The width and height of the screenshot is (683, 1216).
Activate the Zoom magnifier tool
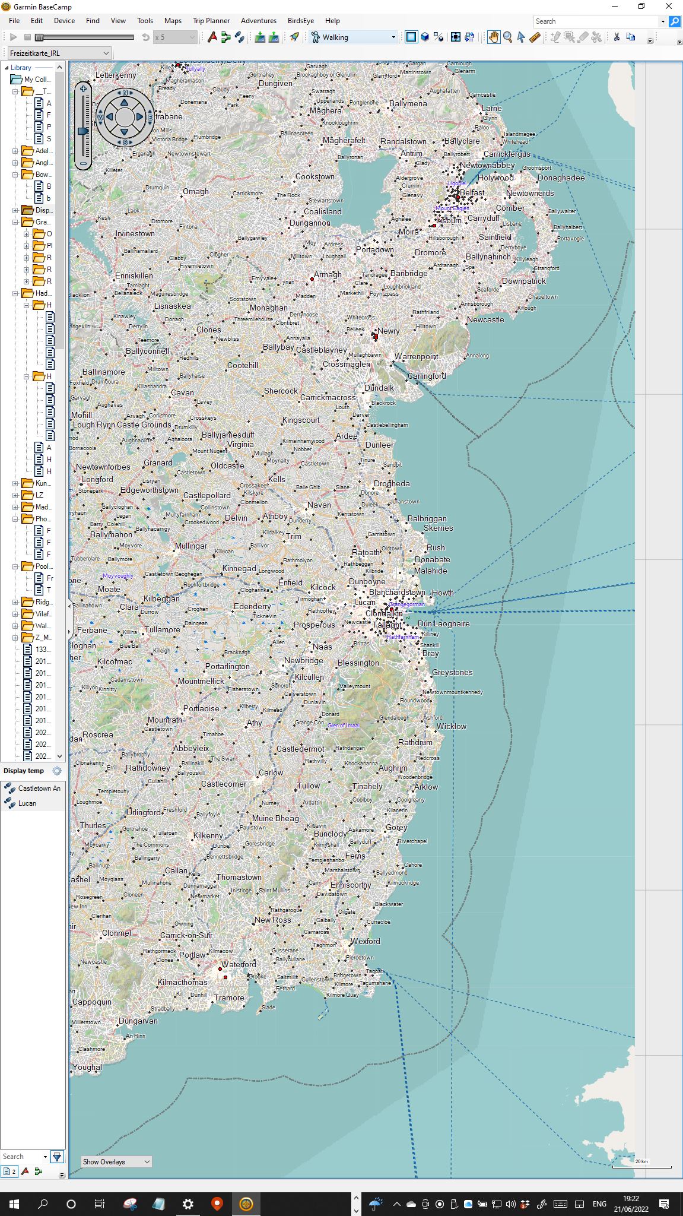click(507, 37)
